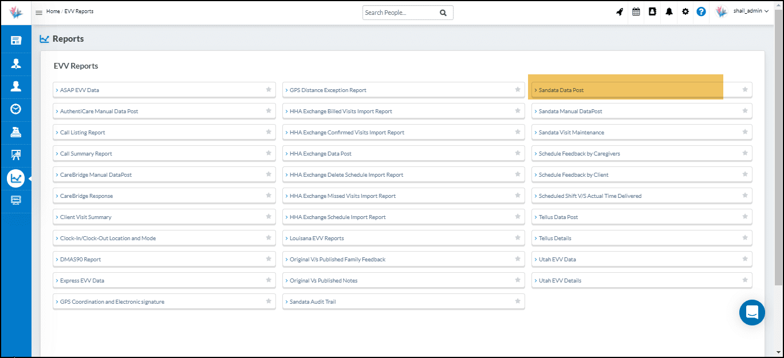Open the Settings gear icon
784x358 pixels.
(685, 12)
